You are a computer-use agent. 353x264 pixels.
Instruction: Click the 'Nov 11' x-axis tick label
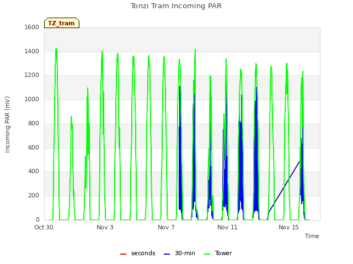(227, 227)
